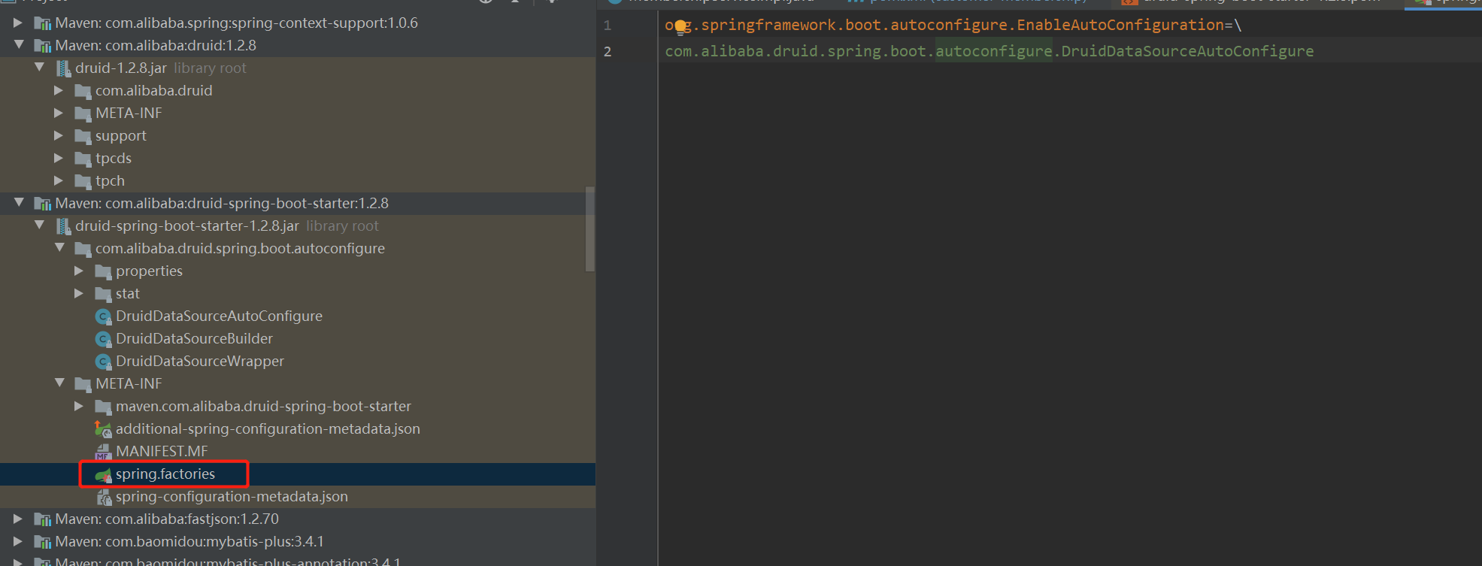Click the properties folder icon
Viewport: 1482px width, 566px height.
point(103,271)
